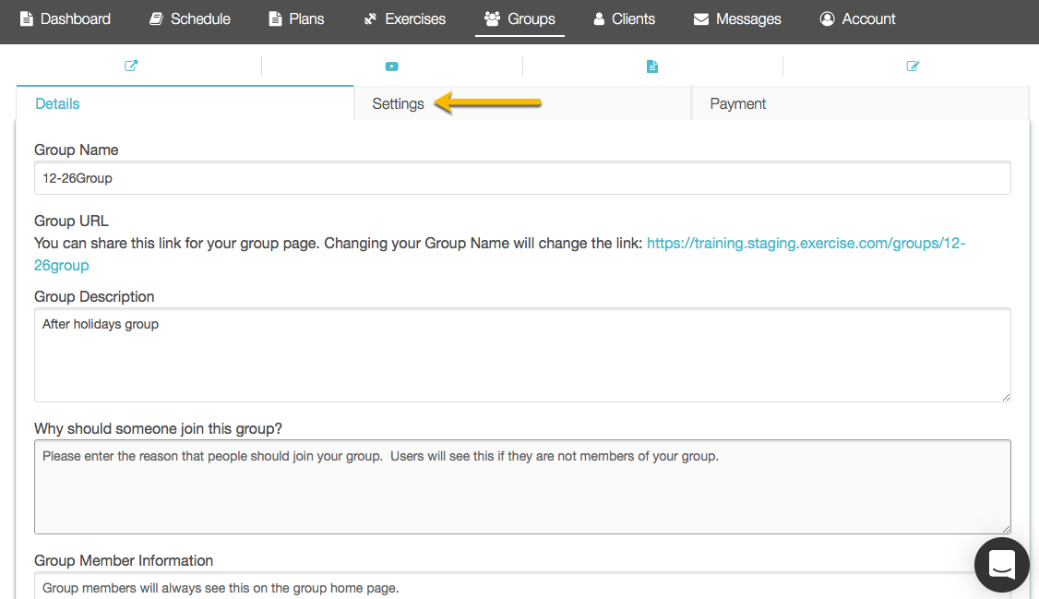This screenshot has height=599, width=1039.
Task: Open the Schedule navigation item
Action: coord(189,18)
